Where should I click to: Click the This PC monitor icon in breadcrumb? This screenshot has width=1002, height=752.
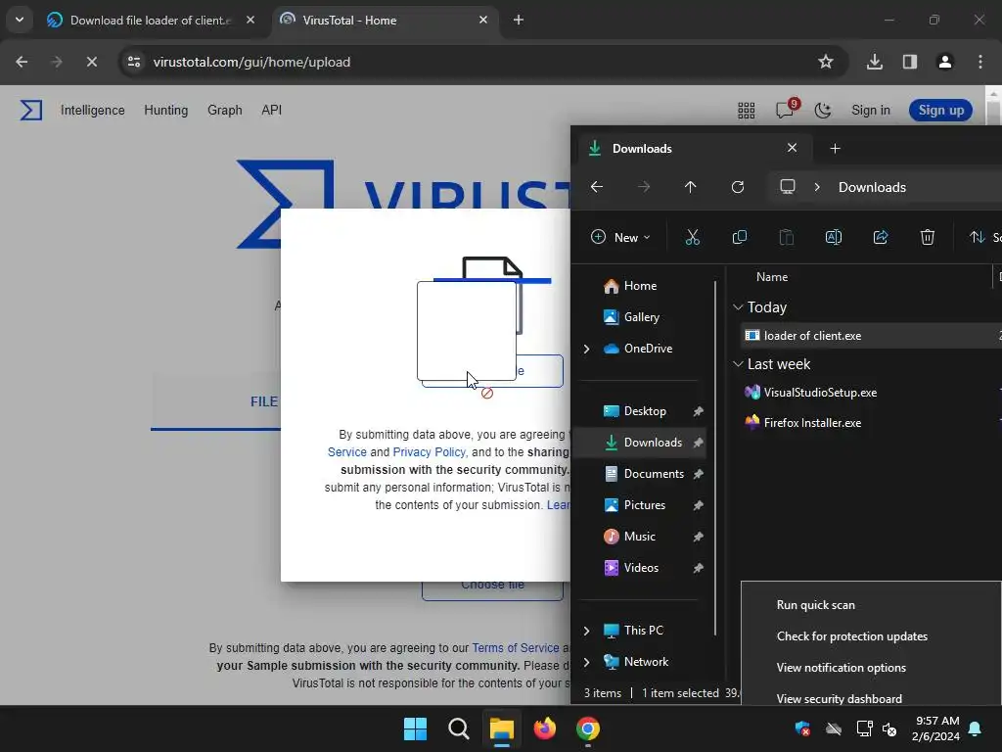point(788,187)
